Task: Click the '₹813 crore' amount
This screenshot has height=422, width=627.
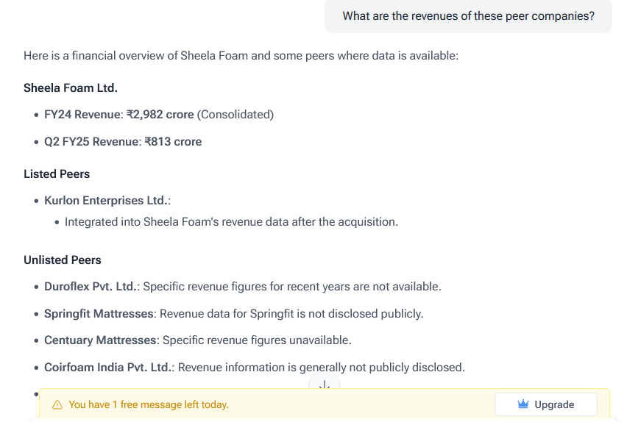Action: point(173,142)
